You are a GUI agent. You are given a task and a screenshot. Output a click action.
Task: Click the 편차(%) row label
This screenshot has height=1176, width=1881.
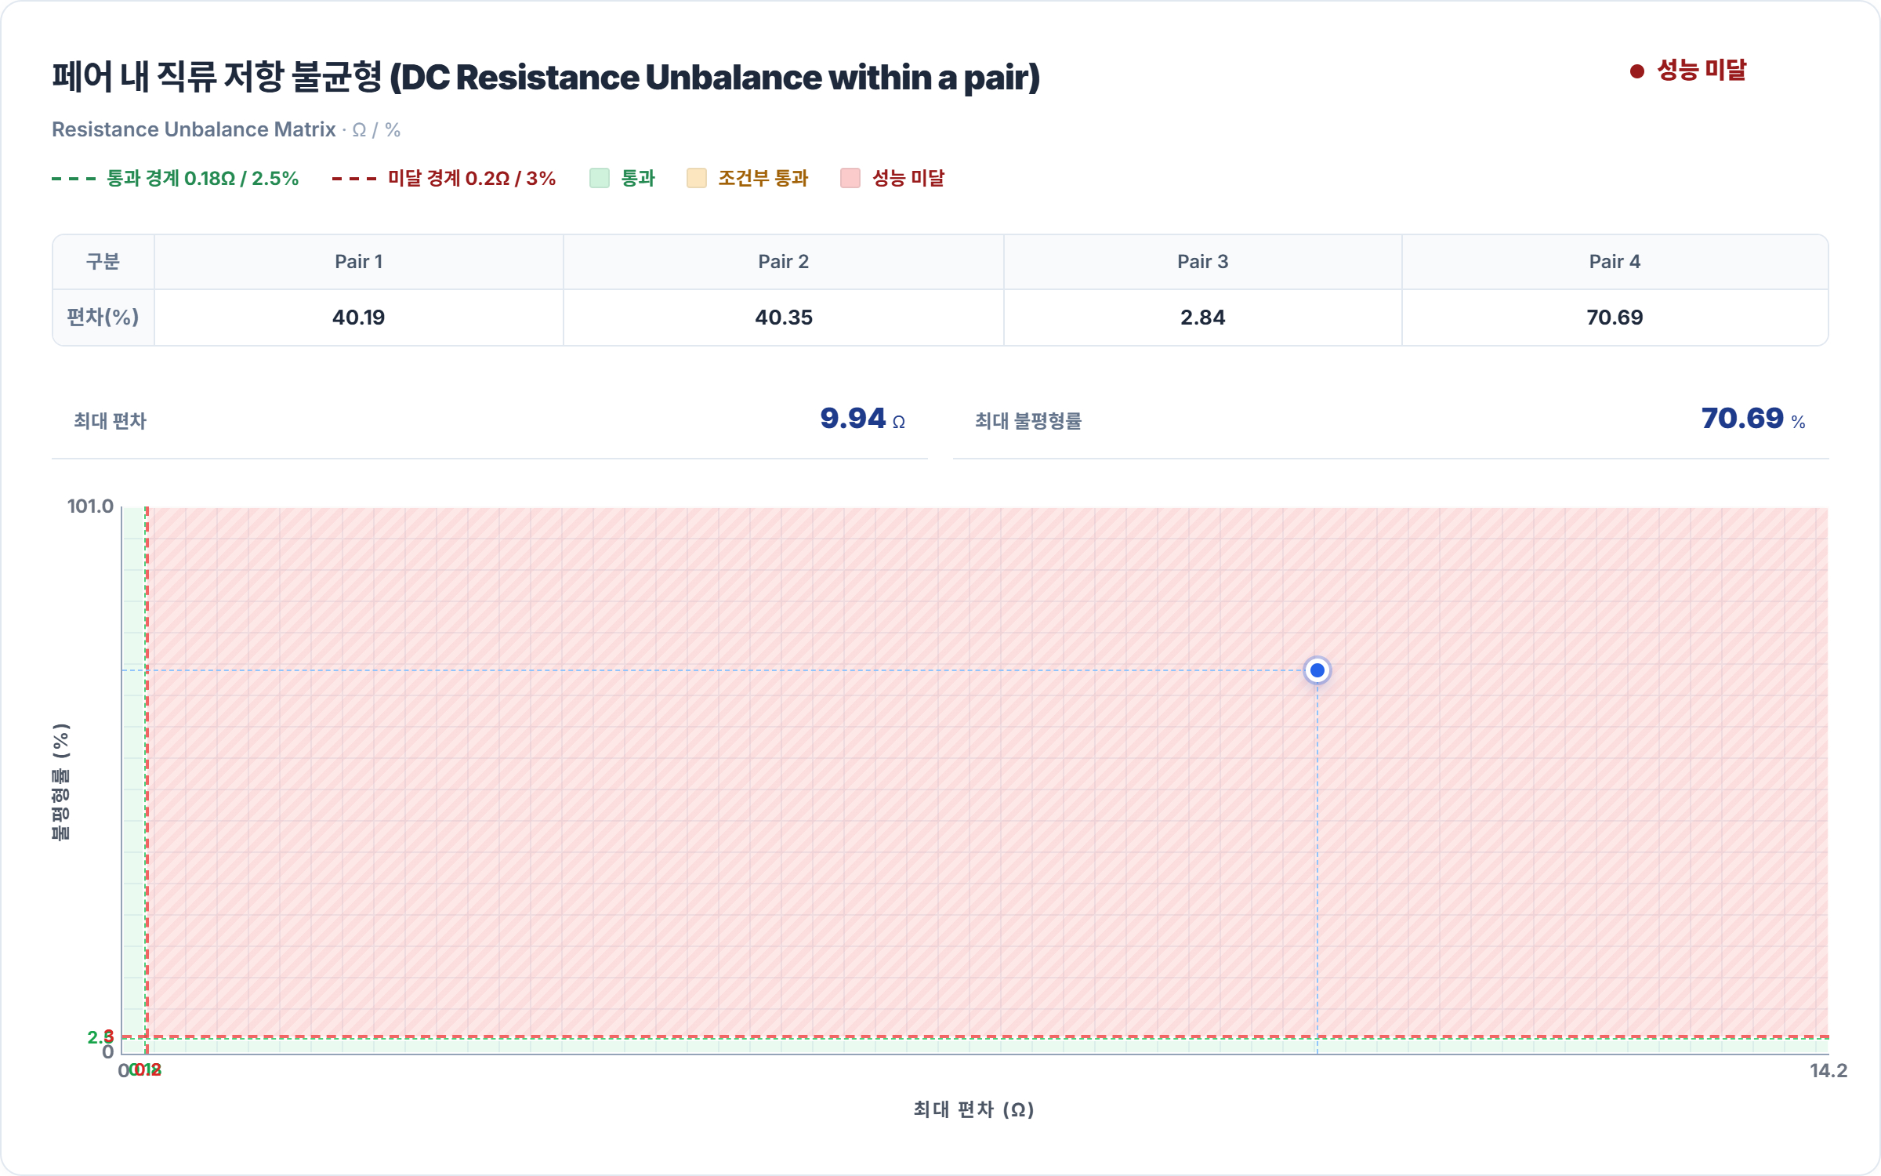(x=103, y=318)
